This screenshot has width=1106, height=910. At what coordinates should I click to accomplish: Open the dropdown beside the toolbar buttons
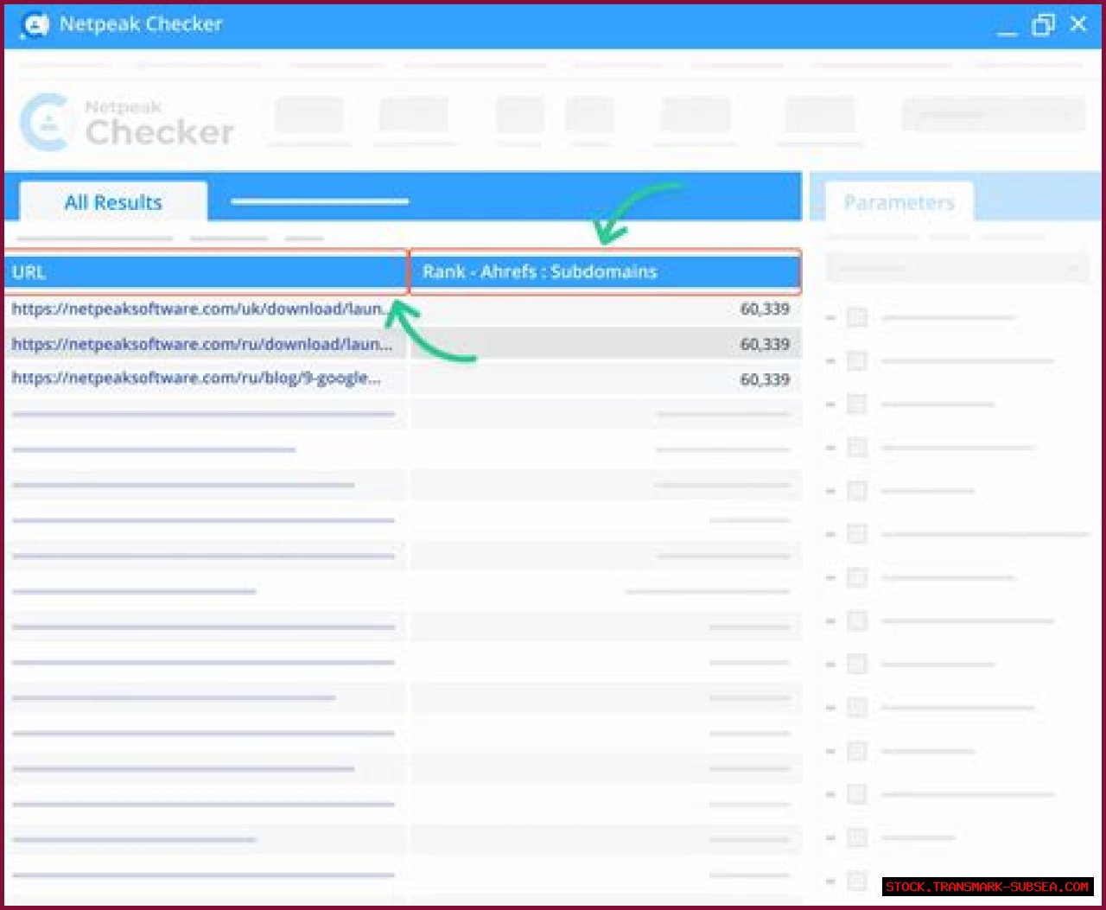[x=994, y=114]
